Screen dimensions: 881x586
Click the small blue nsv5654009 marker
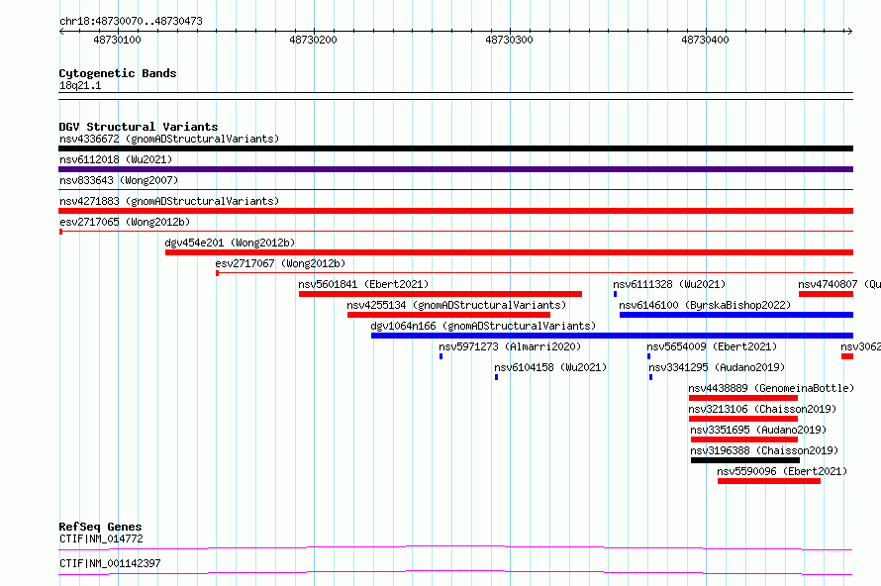(x=649, y=356)
